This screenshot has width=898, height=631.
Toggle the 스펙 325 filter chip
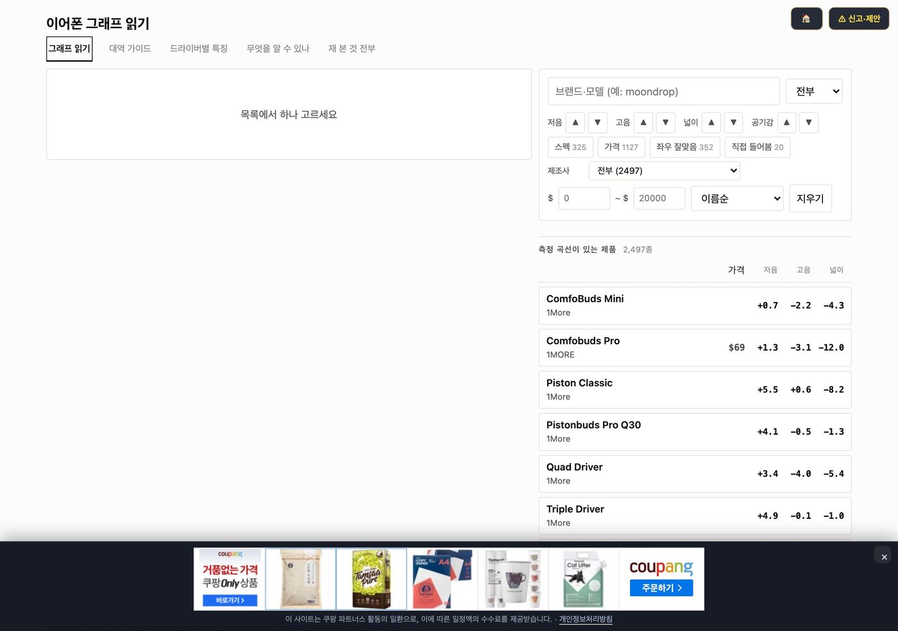click(570, 147)
